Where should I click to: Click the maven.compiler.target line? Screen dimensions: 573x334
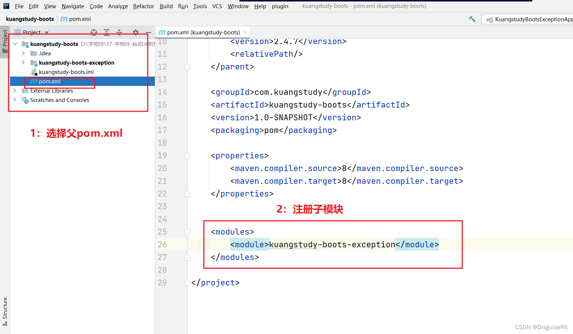pyautogui.click(x=347, y=181)
